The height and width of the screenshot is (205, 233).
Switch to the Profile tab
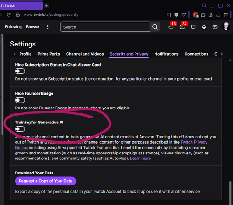tap(26, 54)
